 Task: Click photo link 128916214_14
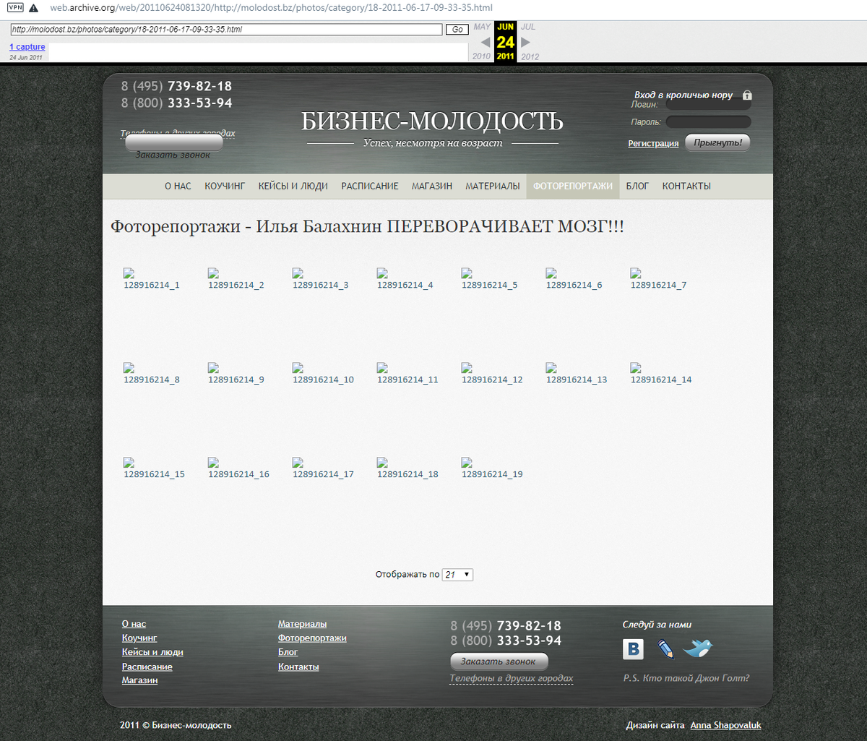point(661,380)
